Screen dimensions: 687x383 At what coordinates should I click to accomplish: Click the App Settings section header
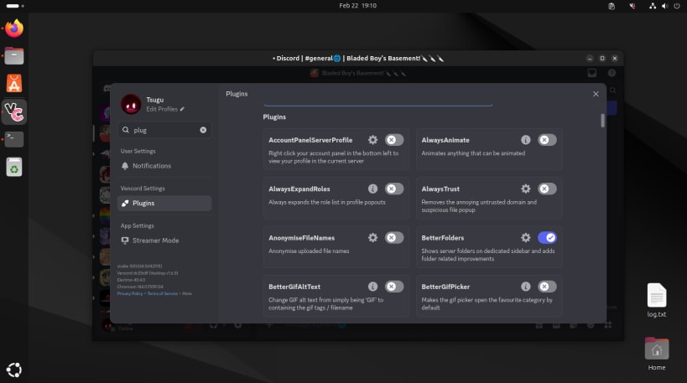(x=137, y=225)
